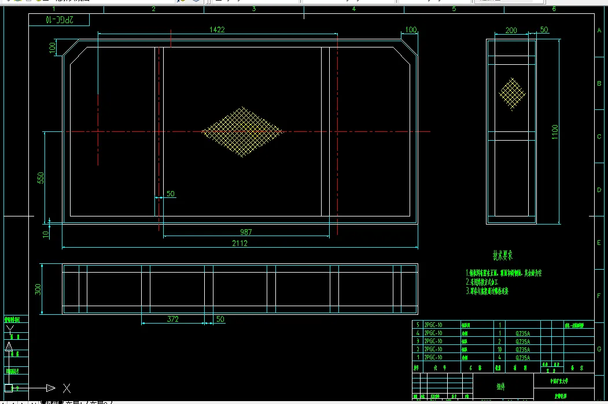Select the 1422 top dimension text
This screenshot has width=608, height=404.
[217, 30]
